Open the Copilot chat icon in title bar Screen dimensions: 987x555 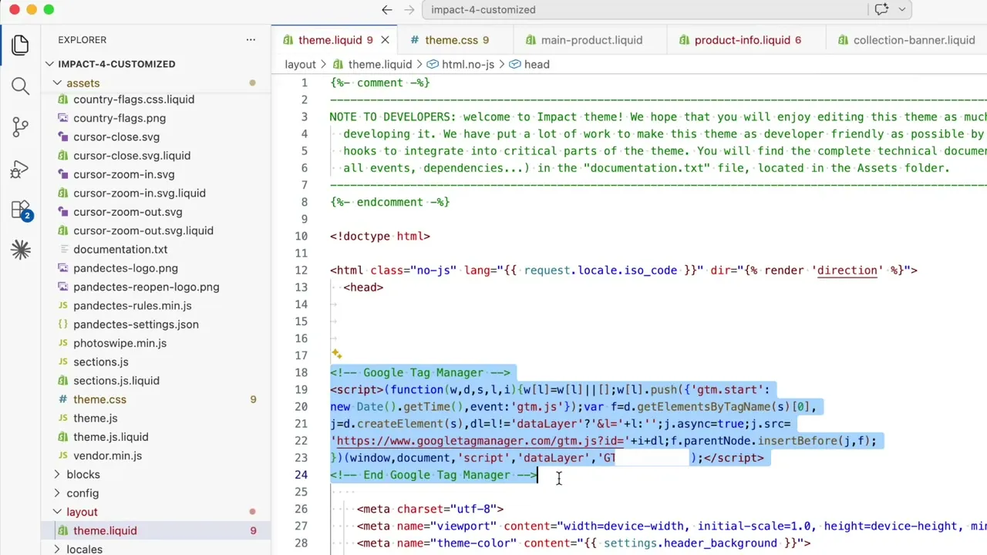click(881, 9)
